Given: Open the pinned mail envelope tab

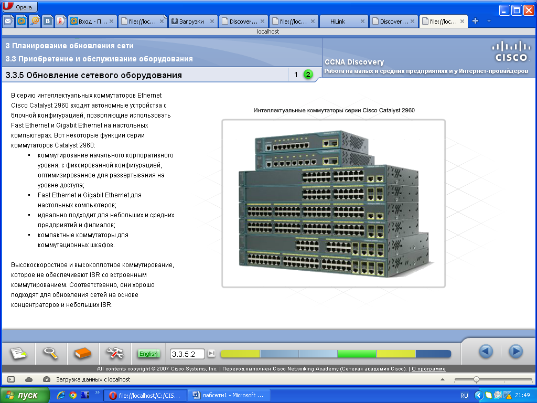Looking at the screenshot, I should 8,21.
